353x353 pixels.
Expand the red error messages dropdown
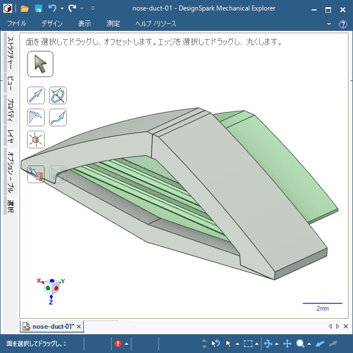coord(126,344)
